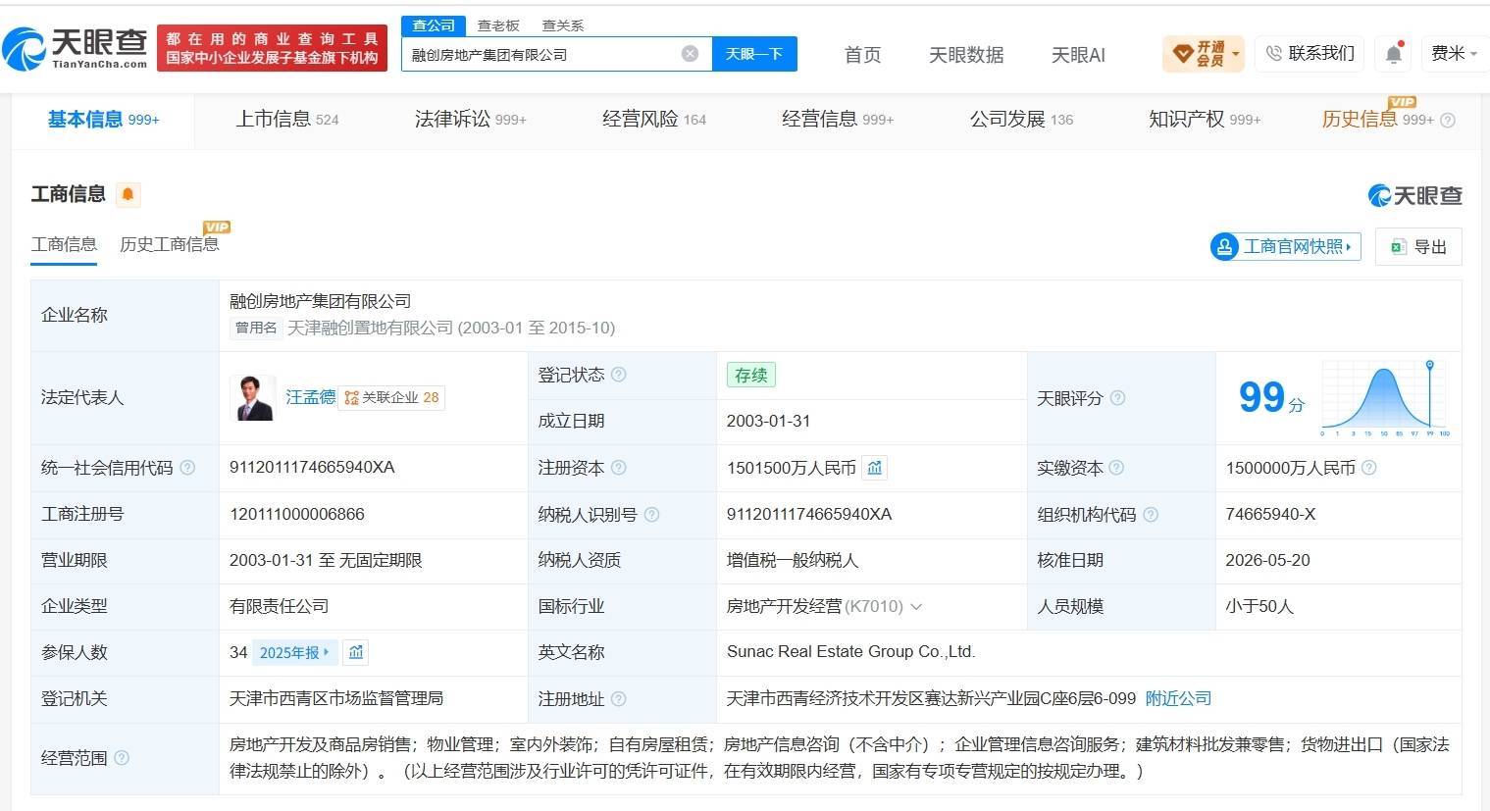The width and height of the screenshot is (1490, 811).
Task: Click the help icon next to 登记状态
Action: (x=619, y=375)
